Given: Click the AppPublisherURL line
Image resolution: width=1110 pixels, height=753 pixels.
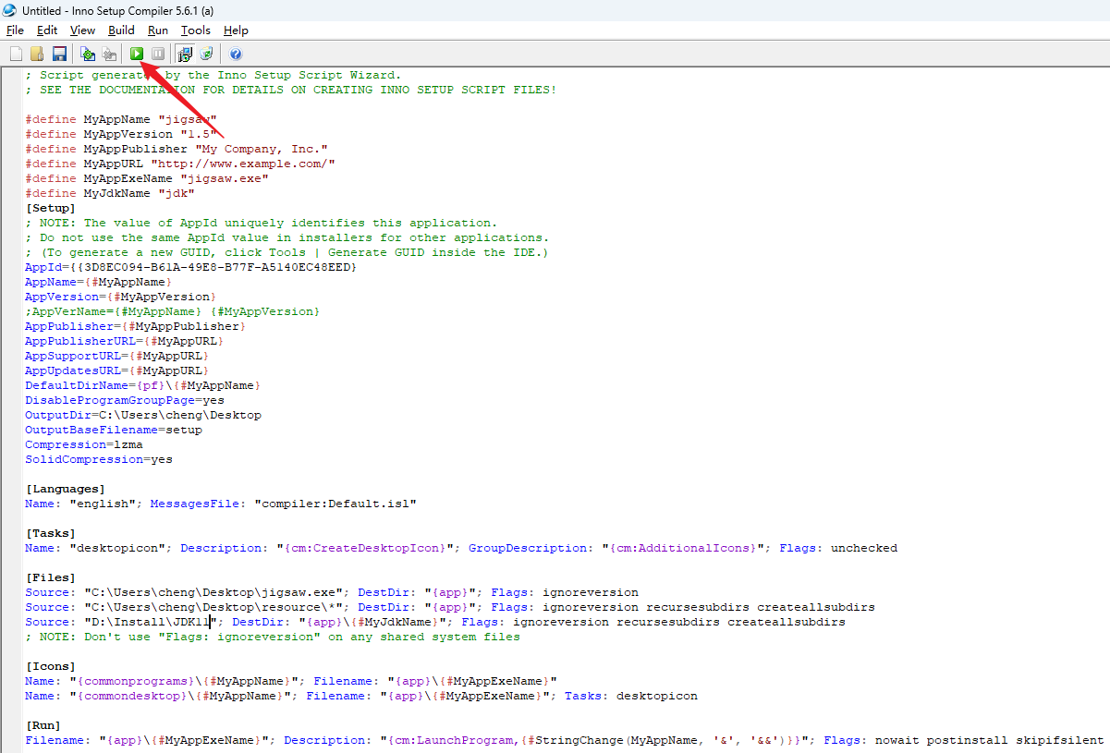Looking at the screenshot, I should click(125, 341).
